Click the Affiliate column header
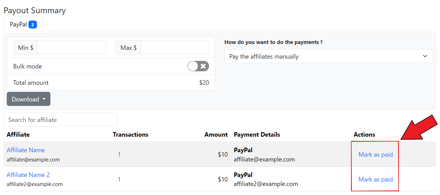440x195 pixels. [18, 135]
